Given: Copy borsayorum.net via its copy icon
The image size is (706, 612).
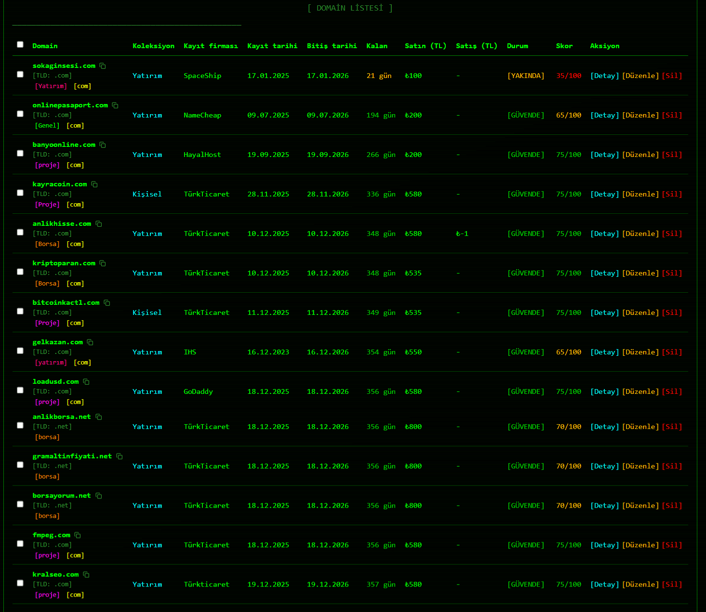Looking at the screenshot, I should [x=99, y=496].
